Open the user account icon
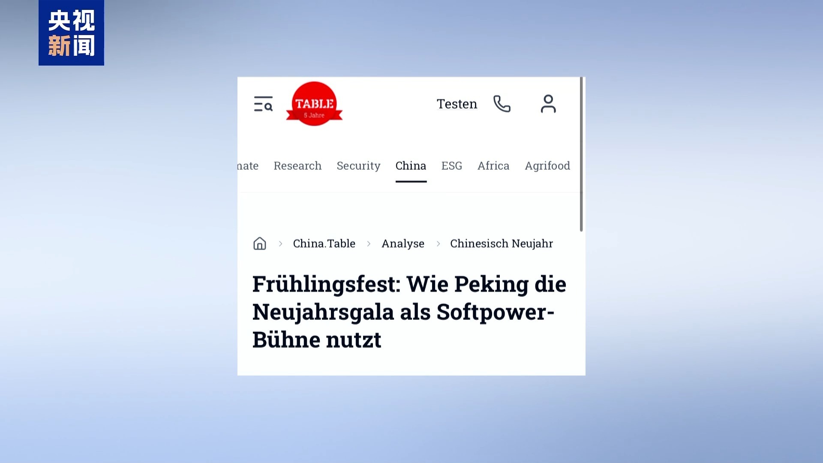 (548, 104)
